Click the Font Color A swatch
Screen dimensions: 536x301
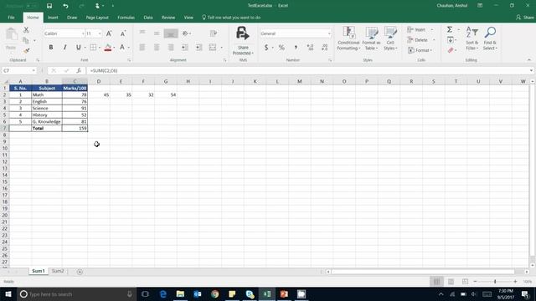[x=122, y=48]
